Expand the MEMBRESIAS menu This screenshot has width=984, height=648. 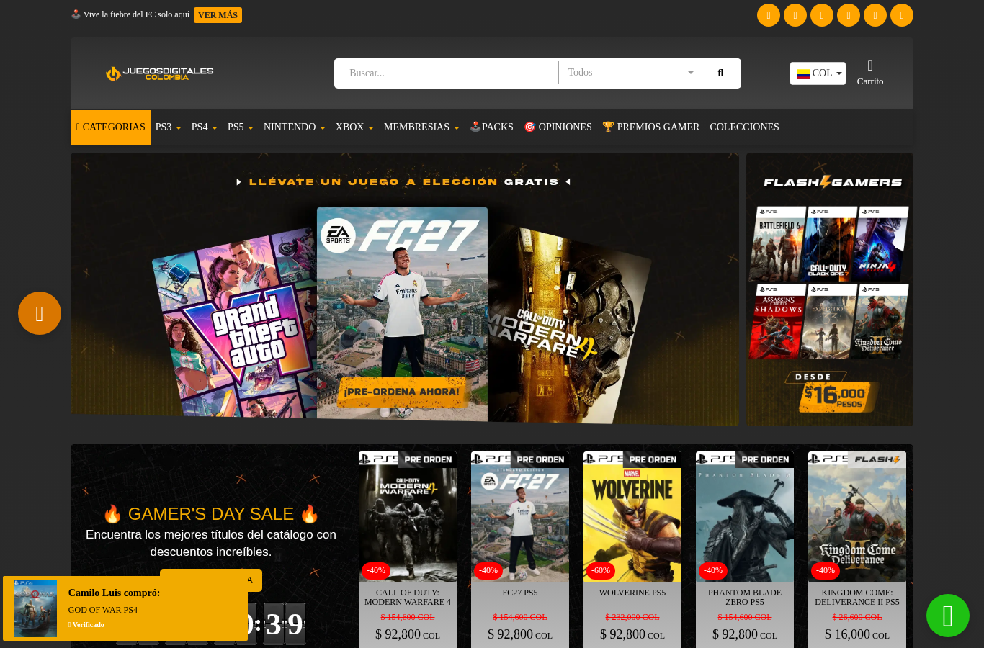pyautogui.click(x=421, y=127)
